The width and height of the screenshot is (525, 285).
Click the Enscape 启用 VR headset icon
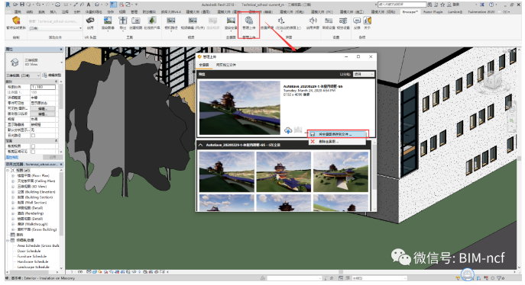tap(90, 21)
